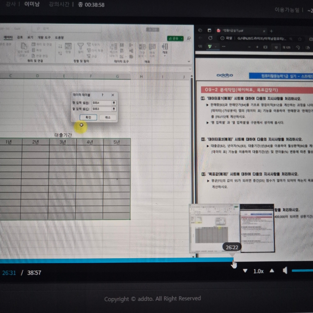Click the blue video progress bar
The image size is (313, 313).
tap(104, 260)
